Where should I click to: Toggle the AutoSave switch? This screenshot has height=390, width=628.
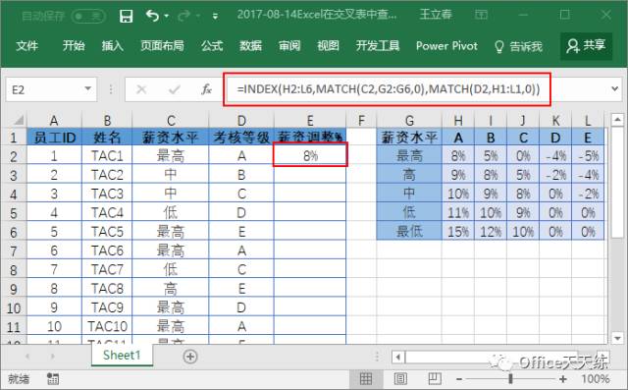click(88, 16)
